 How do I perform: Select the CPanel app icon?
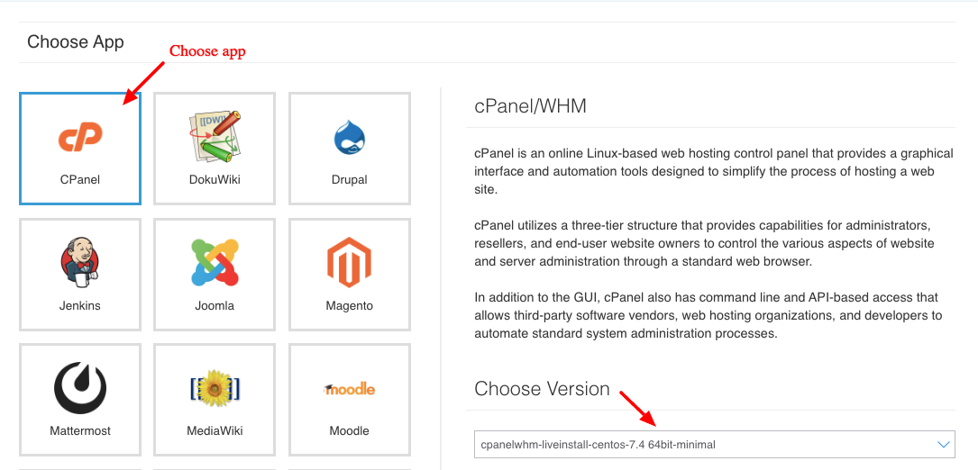[80, 137]
